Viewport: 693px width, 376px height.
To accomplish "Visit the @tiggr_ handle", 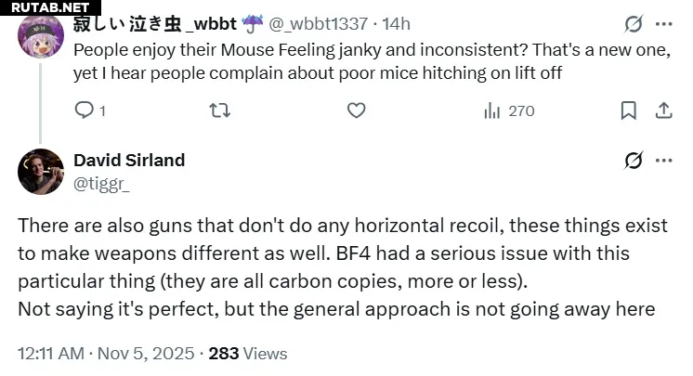I will [x=101, y=183].
